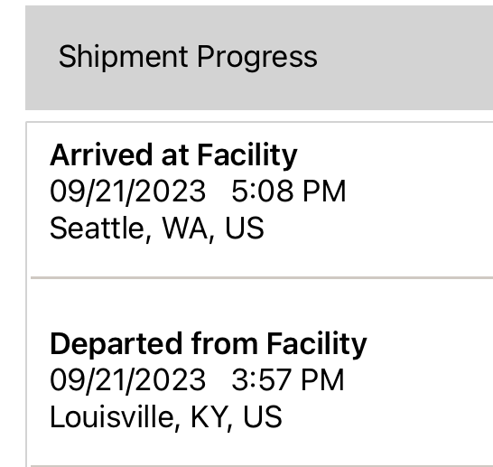493x467 pixels.
Task: Click the divider line between Seattle and Departed entries
Action: point(262,277)
